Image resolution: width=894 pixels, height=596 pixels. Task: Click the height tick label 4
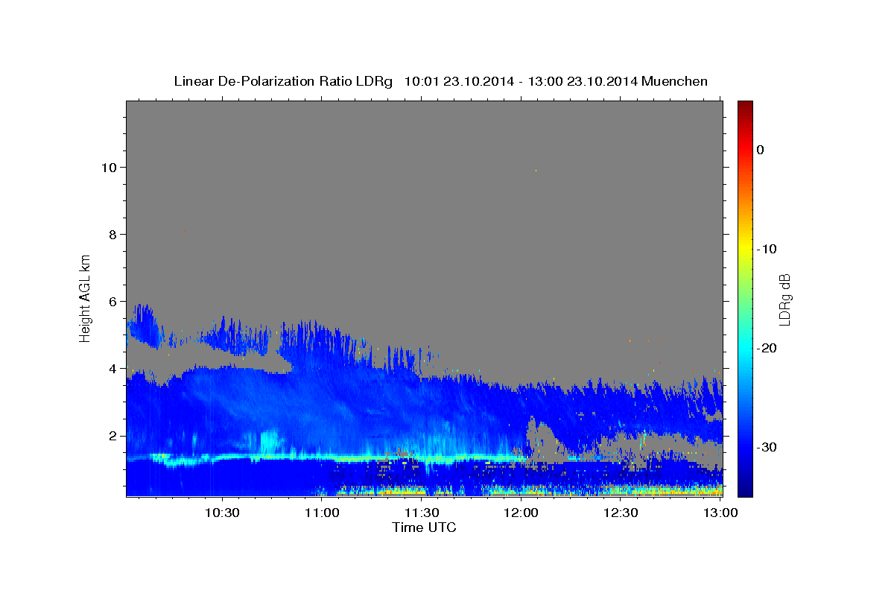tap(112, 369)
